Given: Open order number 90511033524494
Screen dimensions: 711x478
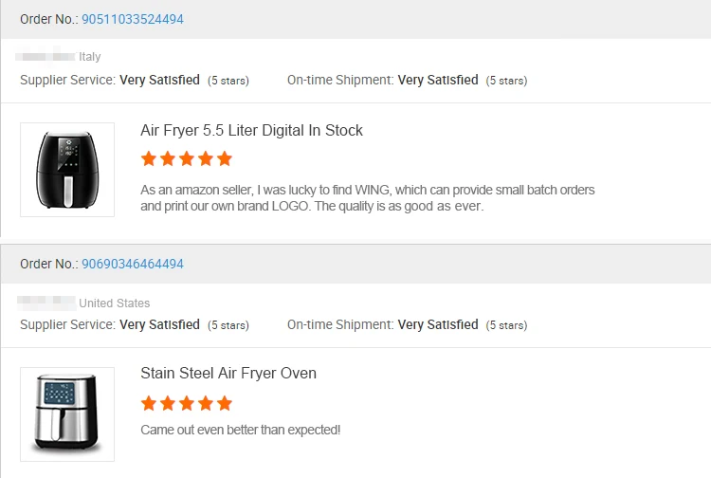Looking at the screenshot, I should click(133, 19).
